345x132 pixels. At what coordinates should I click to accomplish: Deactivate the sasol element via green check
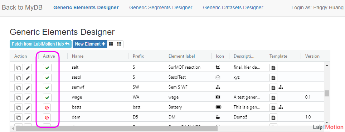click(x=47, y=78)
